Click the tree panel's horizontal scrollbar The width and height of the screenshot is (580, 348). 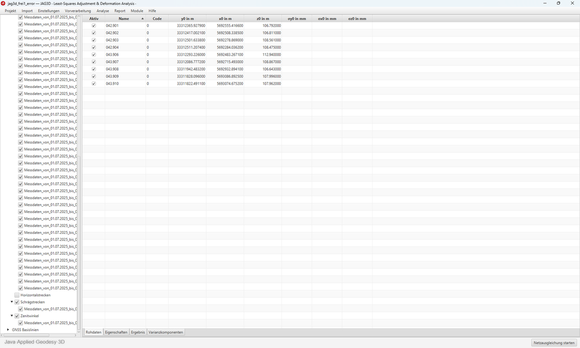(x=27, y=335)
